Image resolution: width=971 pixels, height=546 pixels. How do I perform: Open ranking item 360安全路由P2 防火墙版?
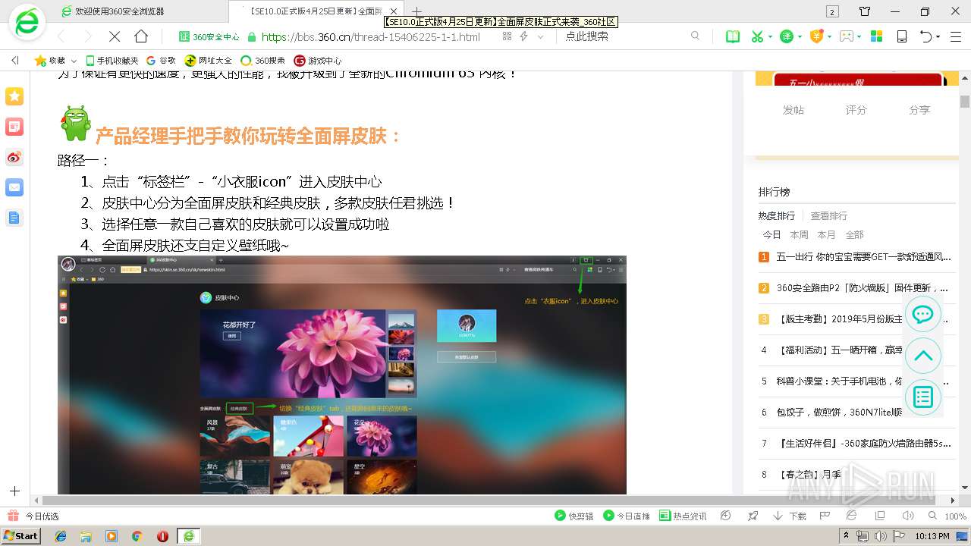coord(863,288)
